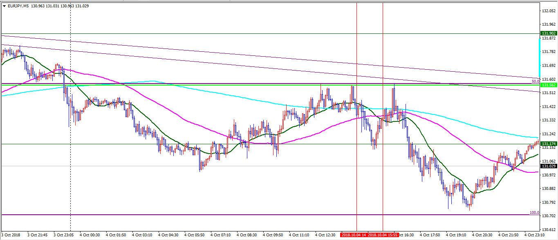The width and height of the screenshot is (558, 240).
Task: Click the triangle arrow beside EURJPY,M5
Action: point(4,6)
